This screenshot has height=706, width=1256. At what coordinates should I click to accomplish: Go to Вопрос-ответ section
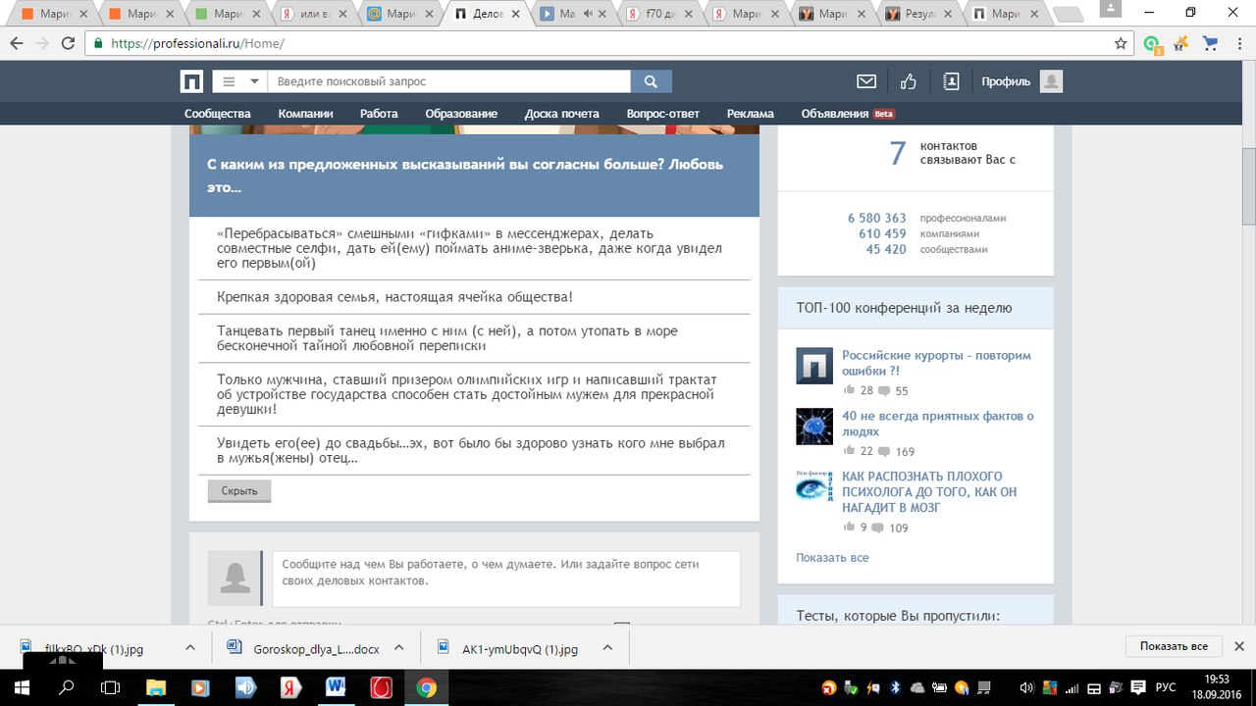tap(663, 114)
